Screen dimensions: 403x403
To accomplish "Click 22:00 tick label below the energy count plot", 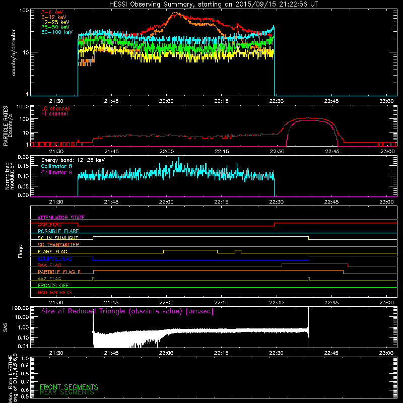I will click(x=166, y=101).
